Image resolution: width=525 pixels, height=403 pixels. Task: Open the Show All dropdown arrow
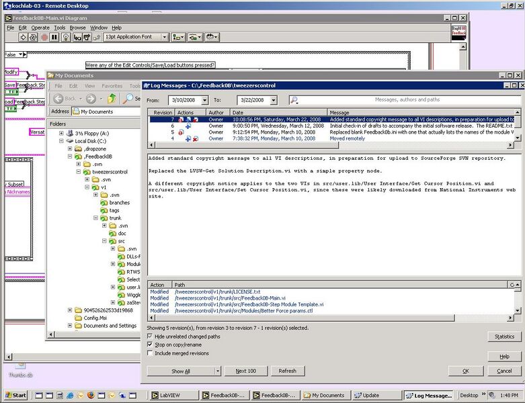(218, 371)
